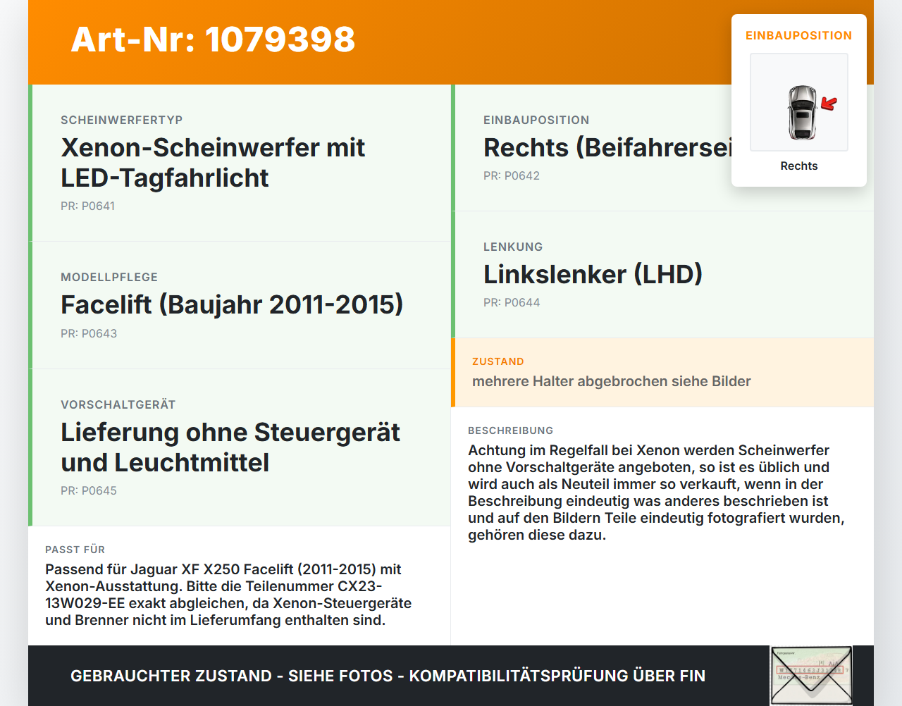Click the "MODELLPFLEGE" label
902x706 pixels.
(x=109, y=277)
